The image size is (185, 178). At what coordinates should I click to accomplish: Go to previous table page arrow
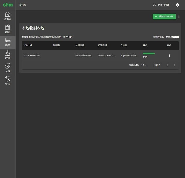(x=167, y=65)
